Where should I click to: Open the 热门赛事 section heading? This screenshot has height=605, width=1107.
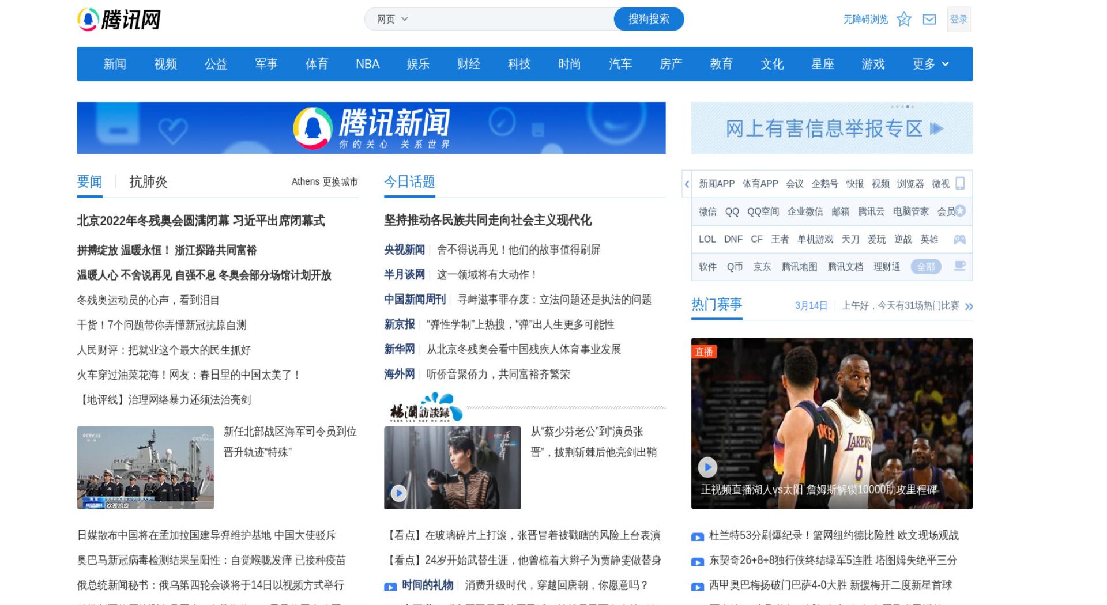[717, 304]
